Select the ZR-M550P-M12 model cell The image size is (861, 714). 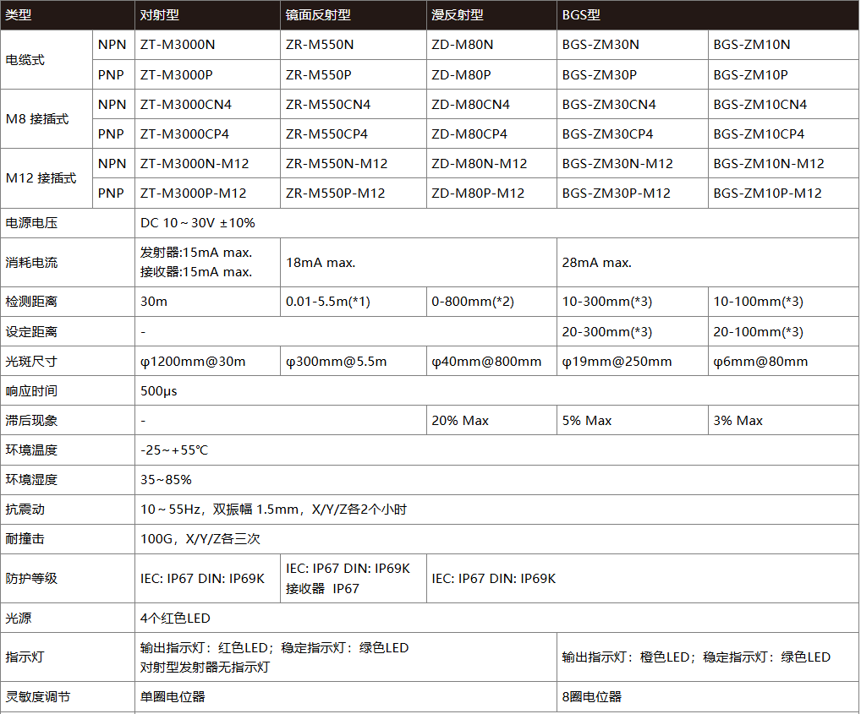pos(335,193)
